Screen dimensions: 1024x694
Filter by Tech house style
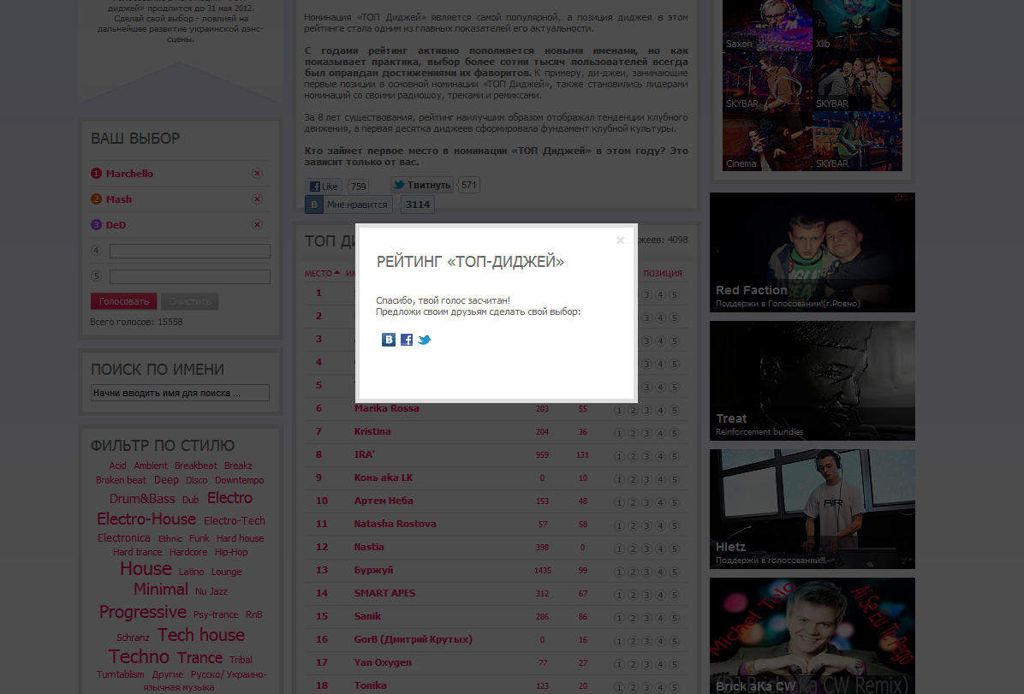pos(201,635)
